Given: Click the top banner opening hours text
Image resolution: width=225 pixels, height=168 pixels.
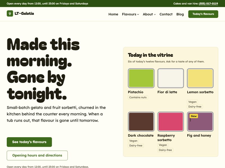Looking at the screenshot, I should click(48, 4).
